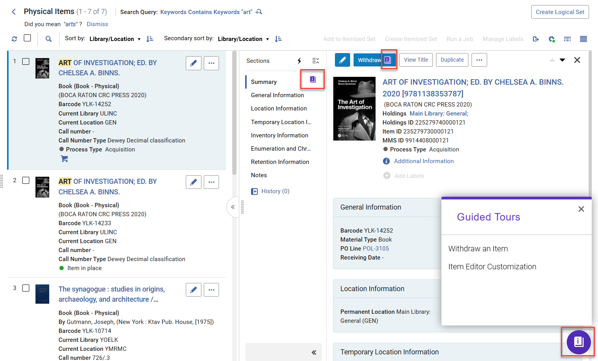Toggle primary sort direction icon

[x=149, y=39]
